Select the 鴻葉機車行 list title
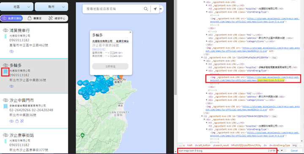Image resolution: width=304 pixels, height=154 pixels. (x=19, y=30)
